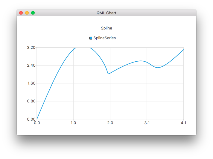
Task: Click the 2.40 y-axis label
Action: (31, 66)
